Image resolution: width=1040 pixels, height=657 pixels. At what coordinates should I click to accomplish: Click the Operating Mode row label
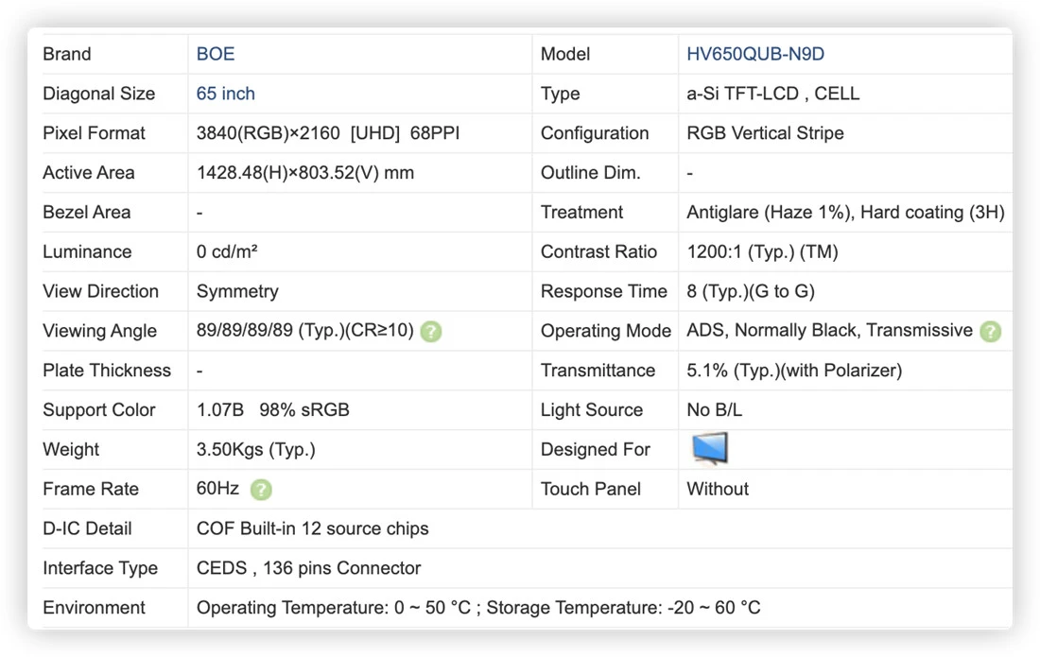coord(605,331)
